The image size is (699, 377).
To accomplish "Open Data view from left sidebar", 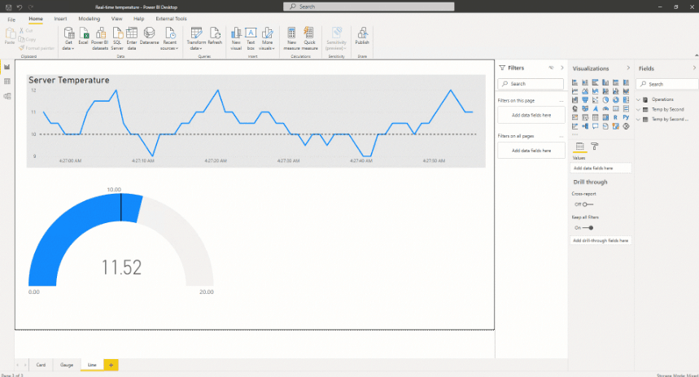I will 7,81.
